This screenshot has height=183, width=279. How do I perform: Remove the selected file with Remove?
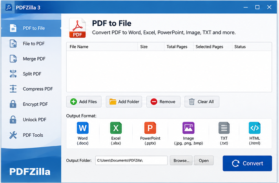click(163, 102)
